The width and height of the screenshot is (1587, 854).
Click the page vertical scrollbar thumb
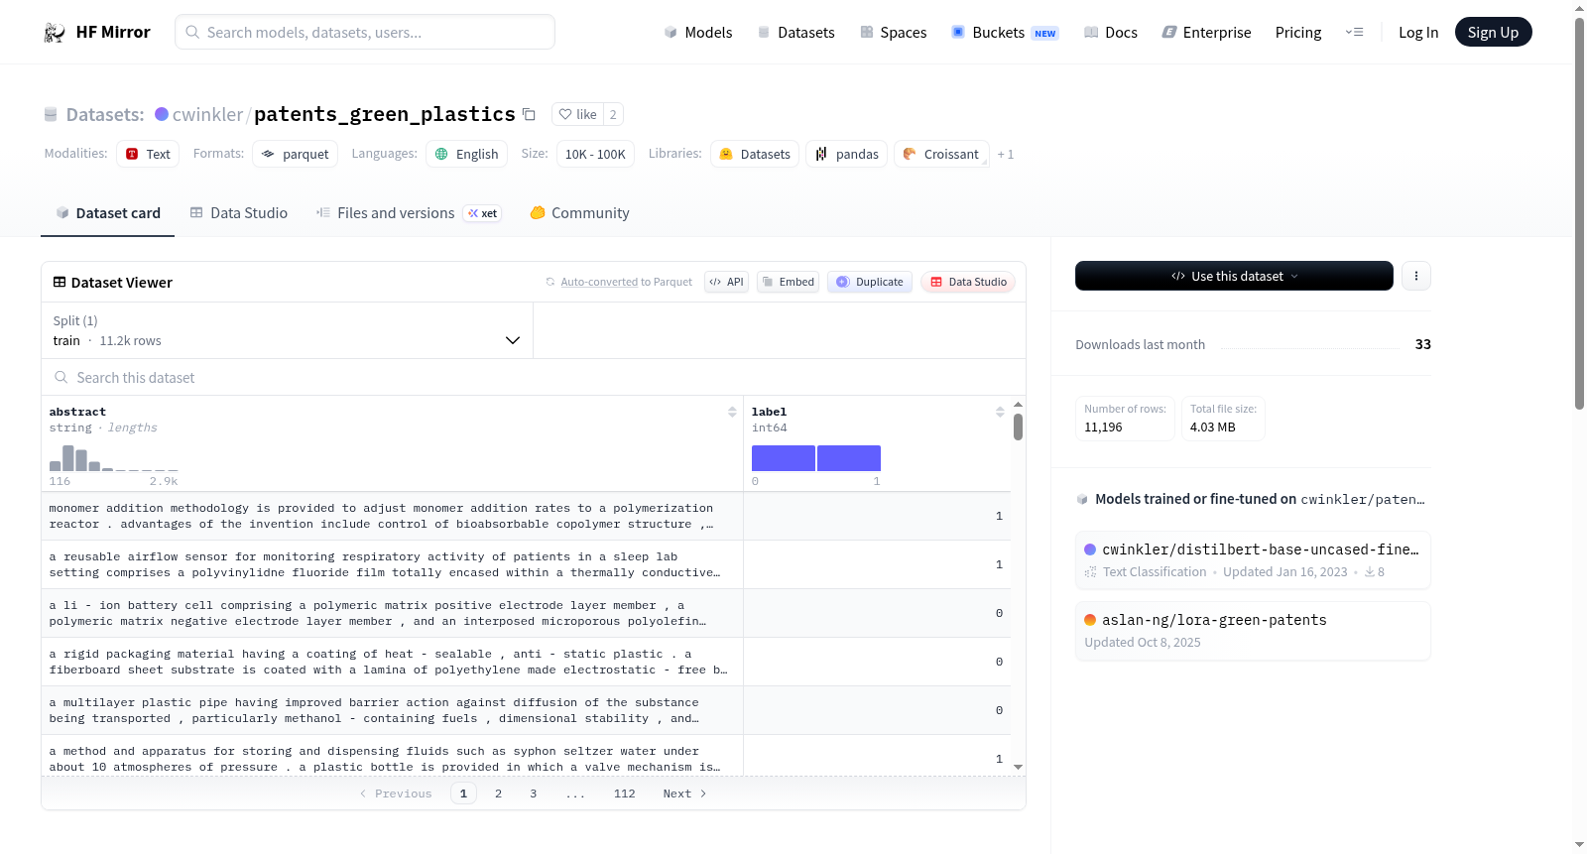1580,213
